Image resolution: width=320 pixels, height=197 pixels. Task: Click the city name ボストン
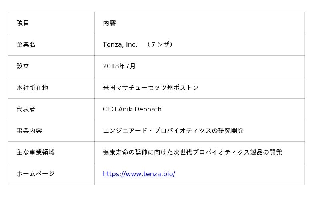(x=186, y=88)
